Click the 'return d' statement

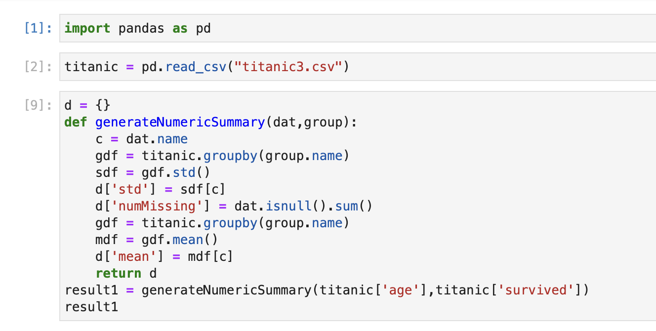coord(126,273)
